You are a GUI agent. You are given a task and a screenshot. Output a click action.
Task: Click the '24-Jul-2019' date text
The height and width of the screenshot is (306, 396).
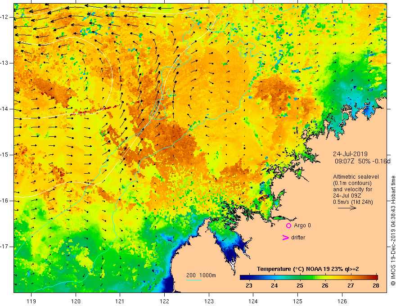[x=350, y=154]
